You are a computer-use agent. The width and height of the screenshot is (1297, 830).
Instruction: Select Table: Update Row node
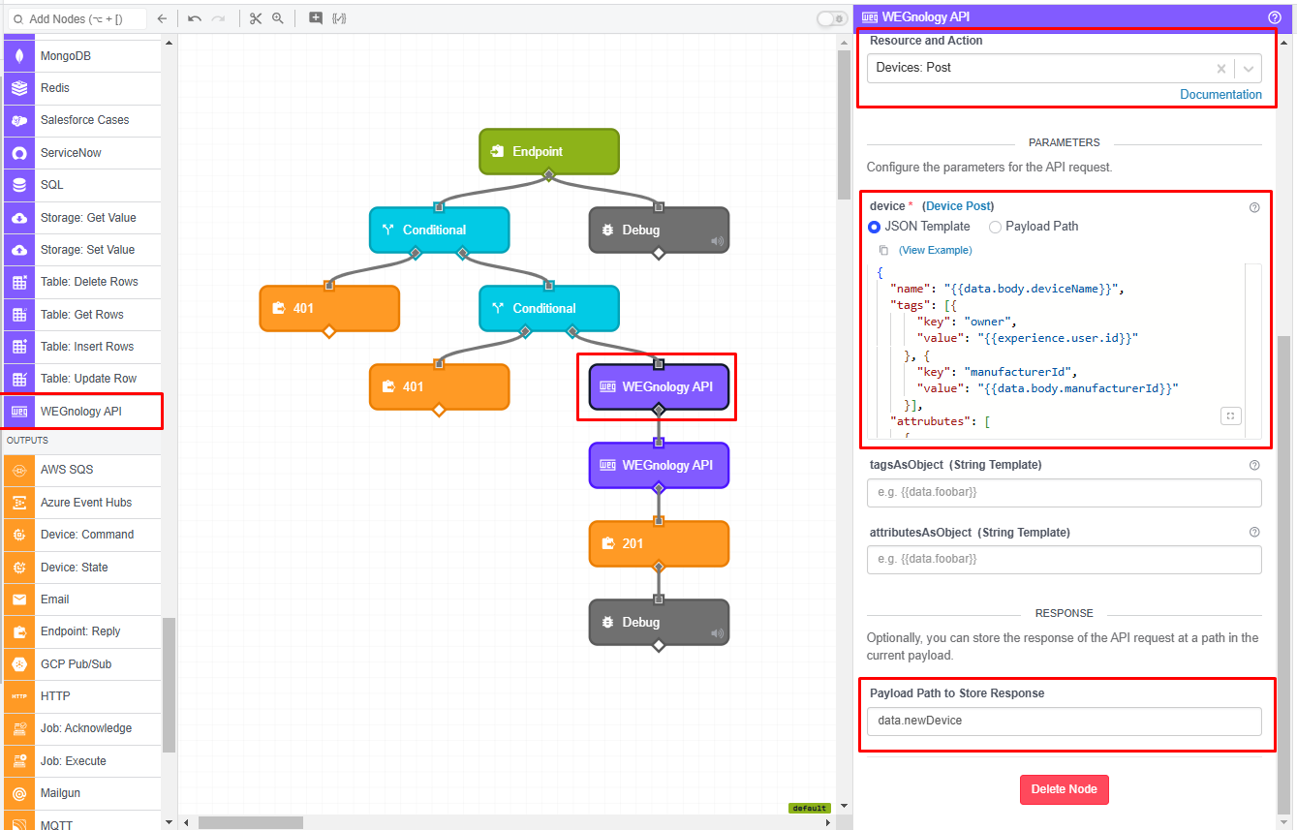coord(81,379)
